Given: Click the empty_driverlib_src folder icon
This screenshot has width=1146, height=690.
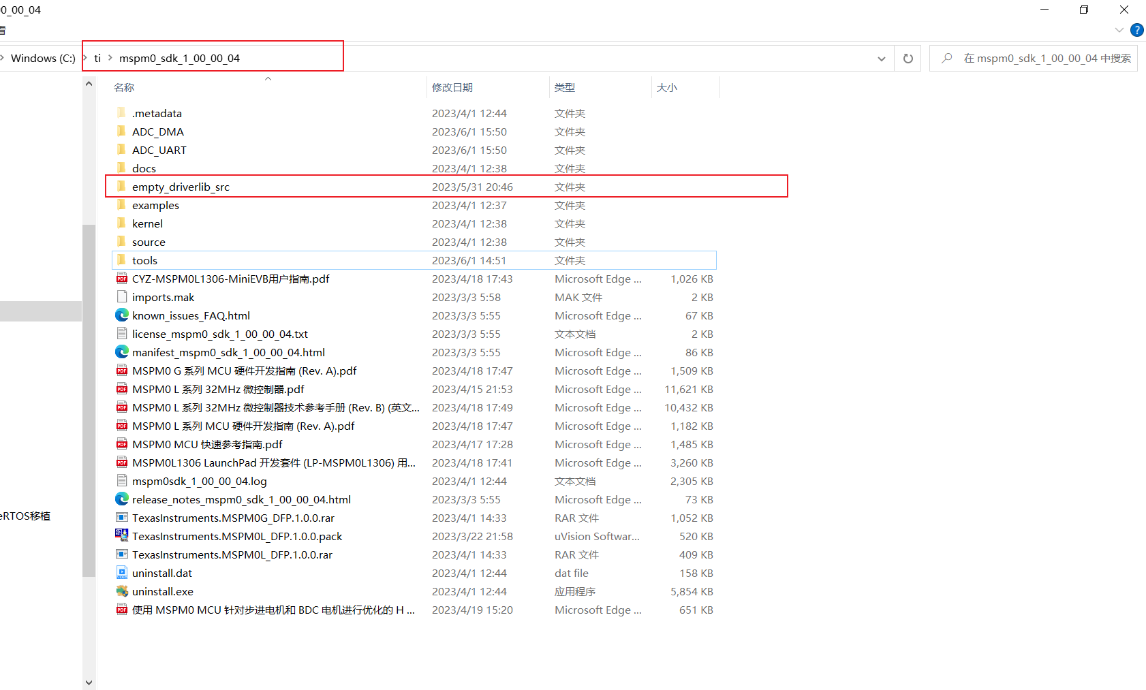Looking at the screenshot, I should [121, 186].
